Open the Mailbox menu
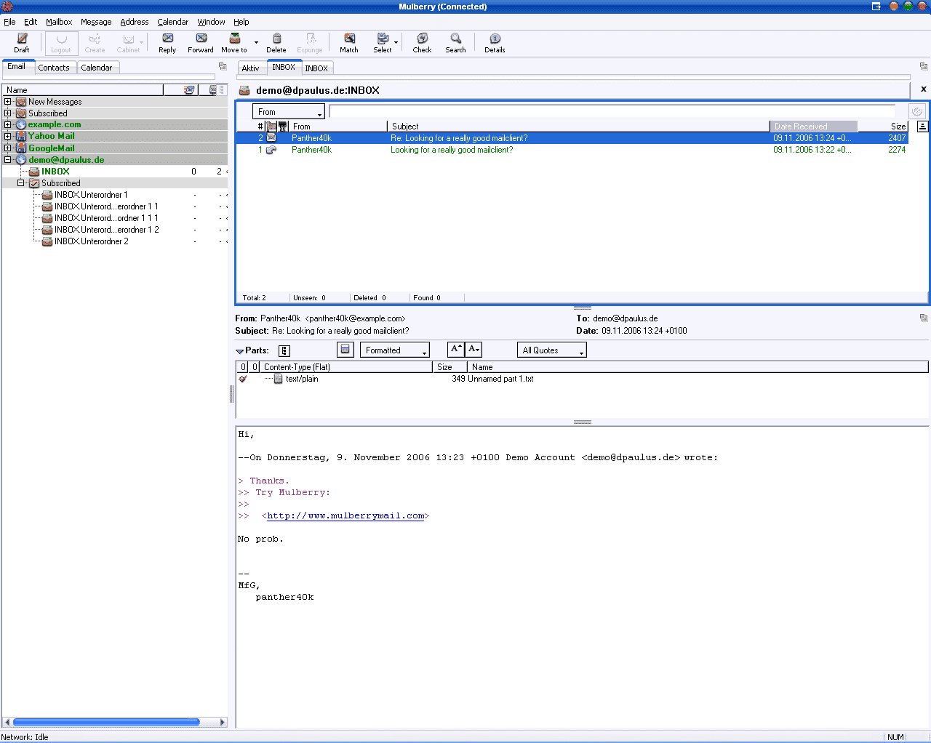The image size is (931, 743). coord(59,22)
